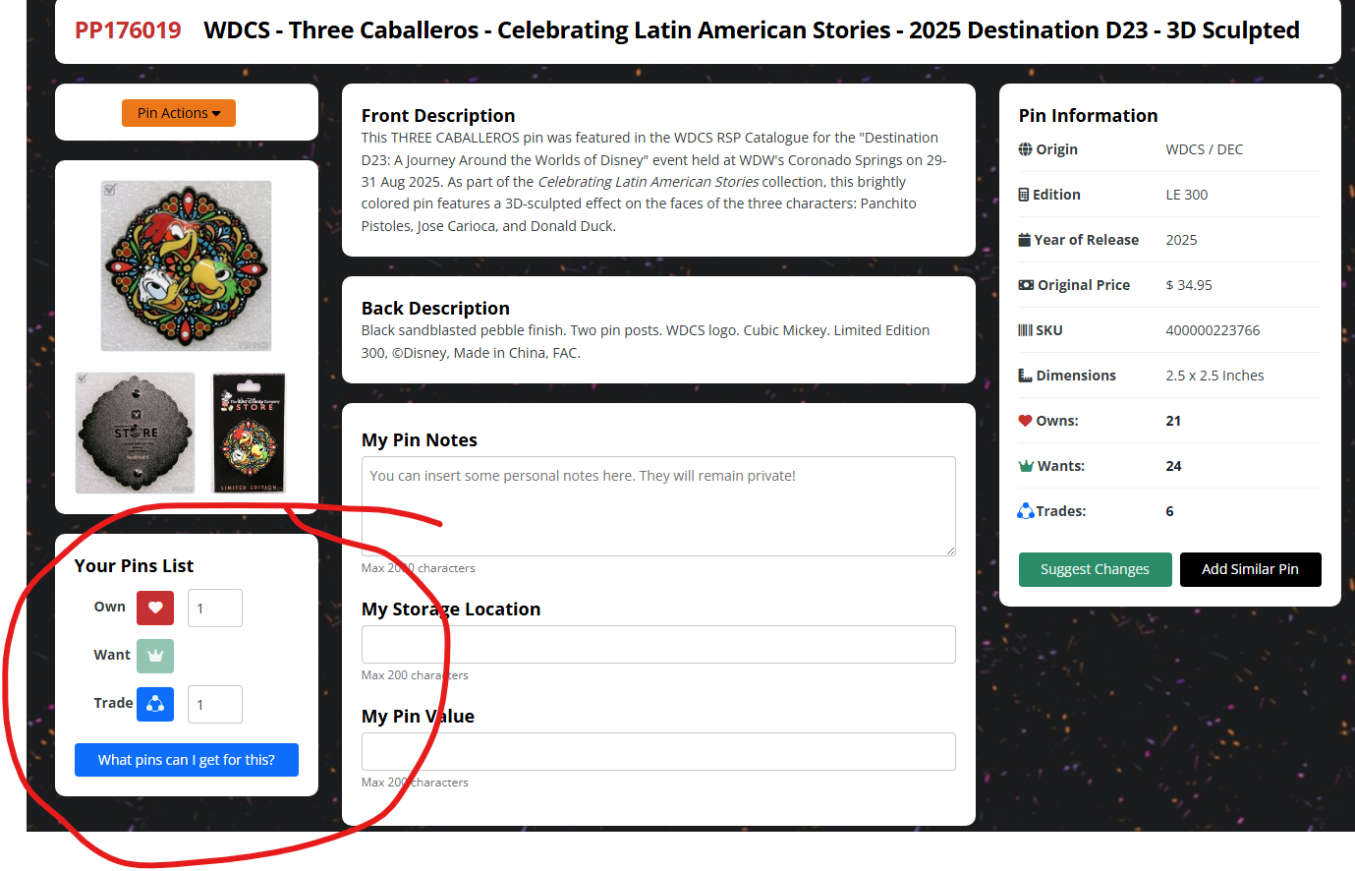Click the ruler icon beside Dimensions
The image size is (1355, 871).
pyautogui.click(x=1026, y=376)
